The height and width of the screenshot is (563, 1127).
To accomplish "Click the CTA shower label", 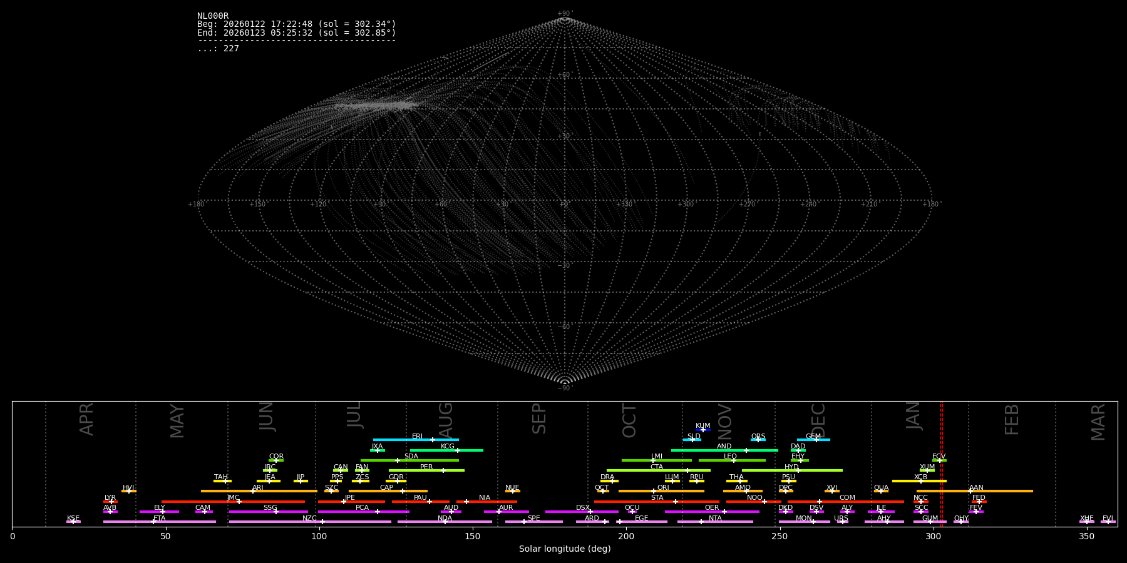I will [657, 467].
